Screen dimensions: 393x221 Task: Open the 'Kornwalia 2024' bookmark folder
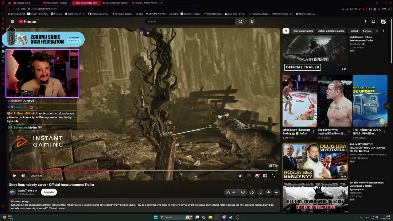pyautogui.click(x=17, y=14)
